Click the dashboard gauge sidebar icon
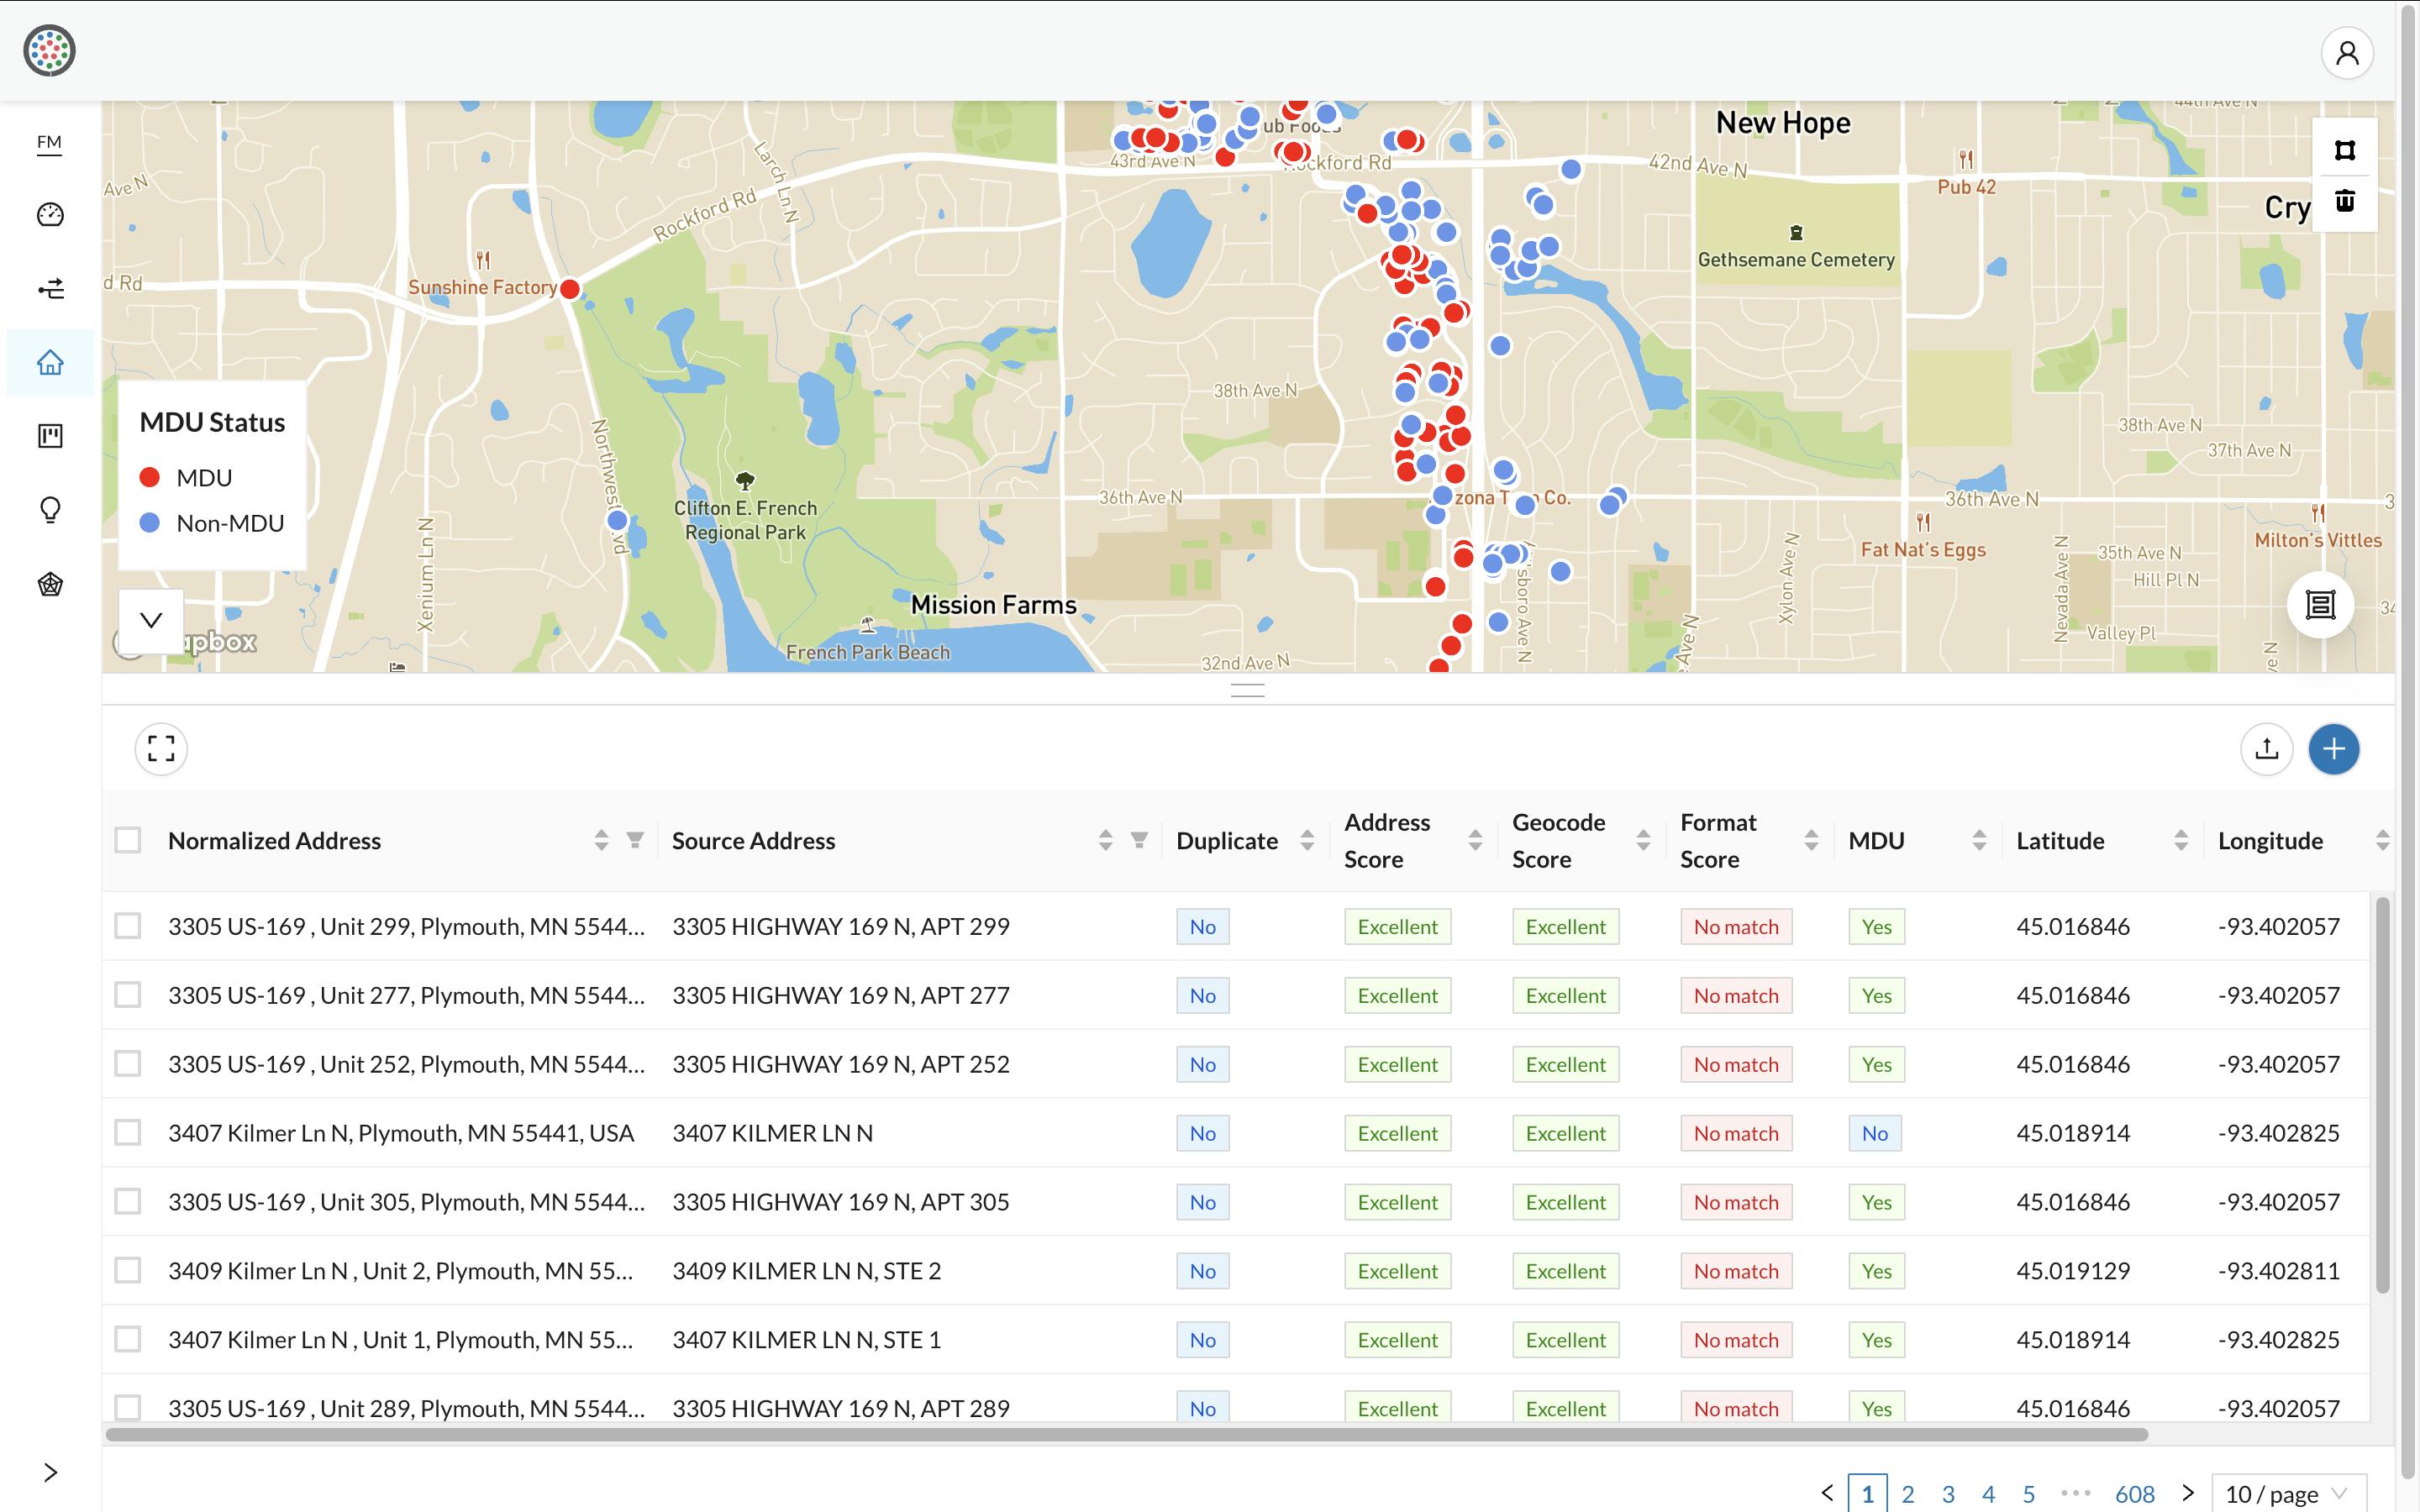Viewport: 2420px width, 1512px height. click(50, 215)
